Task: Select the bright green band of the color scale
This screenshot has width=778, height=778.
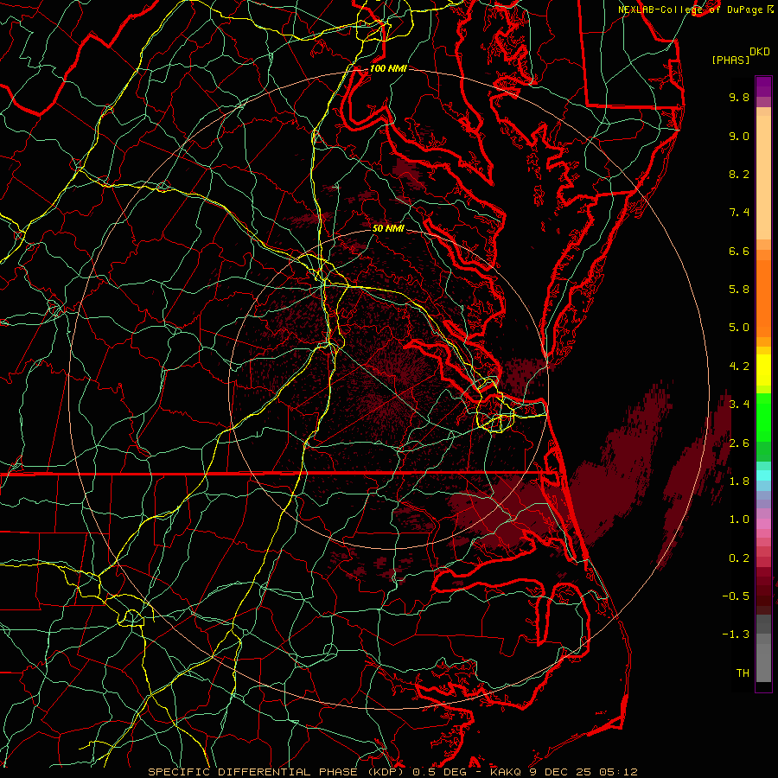Action: pyautogui.click(x=763, y=417)
